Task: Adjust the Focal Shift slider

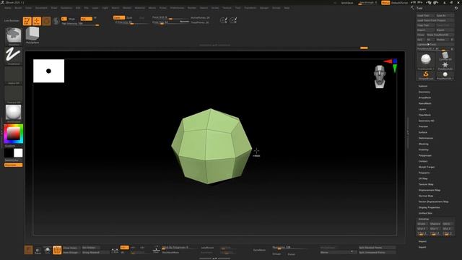Action: pyautogui.click(x=170, y=17)
